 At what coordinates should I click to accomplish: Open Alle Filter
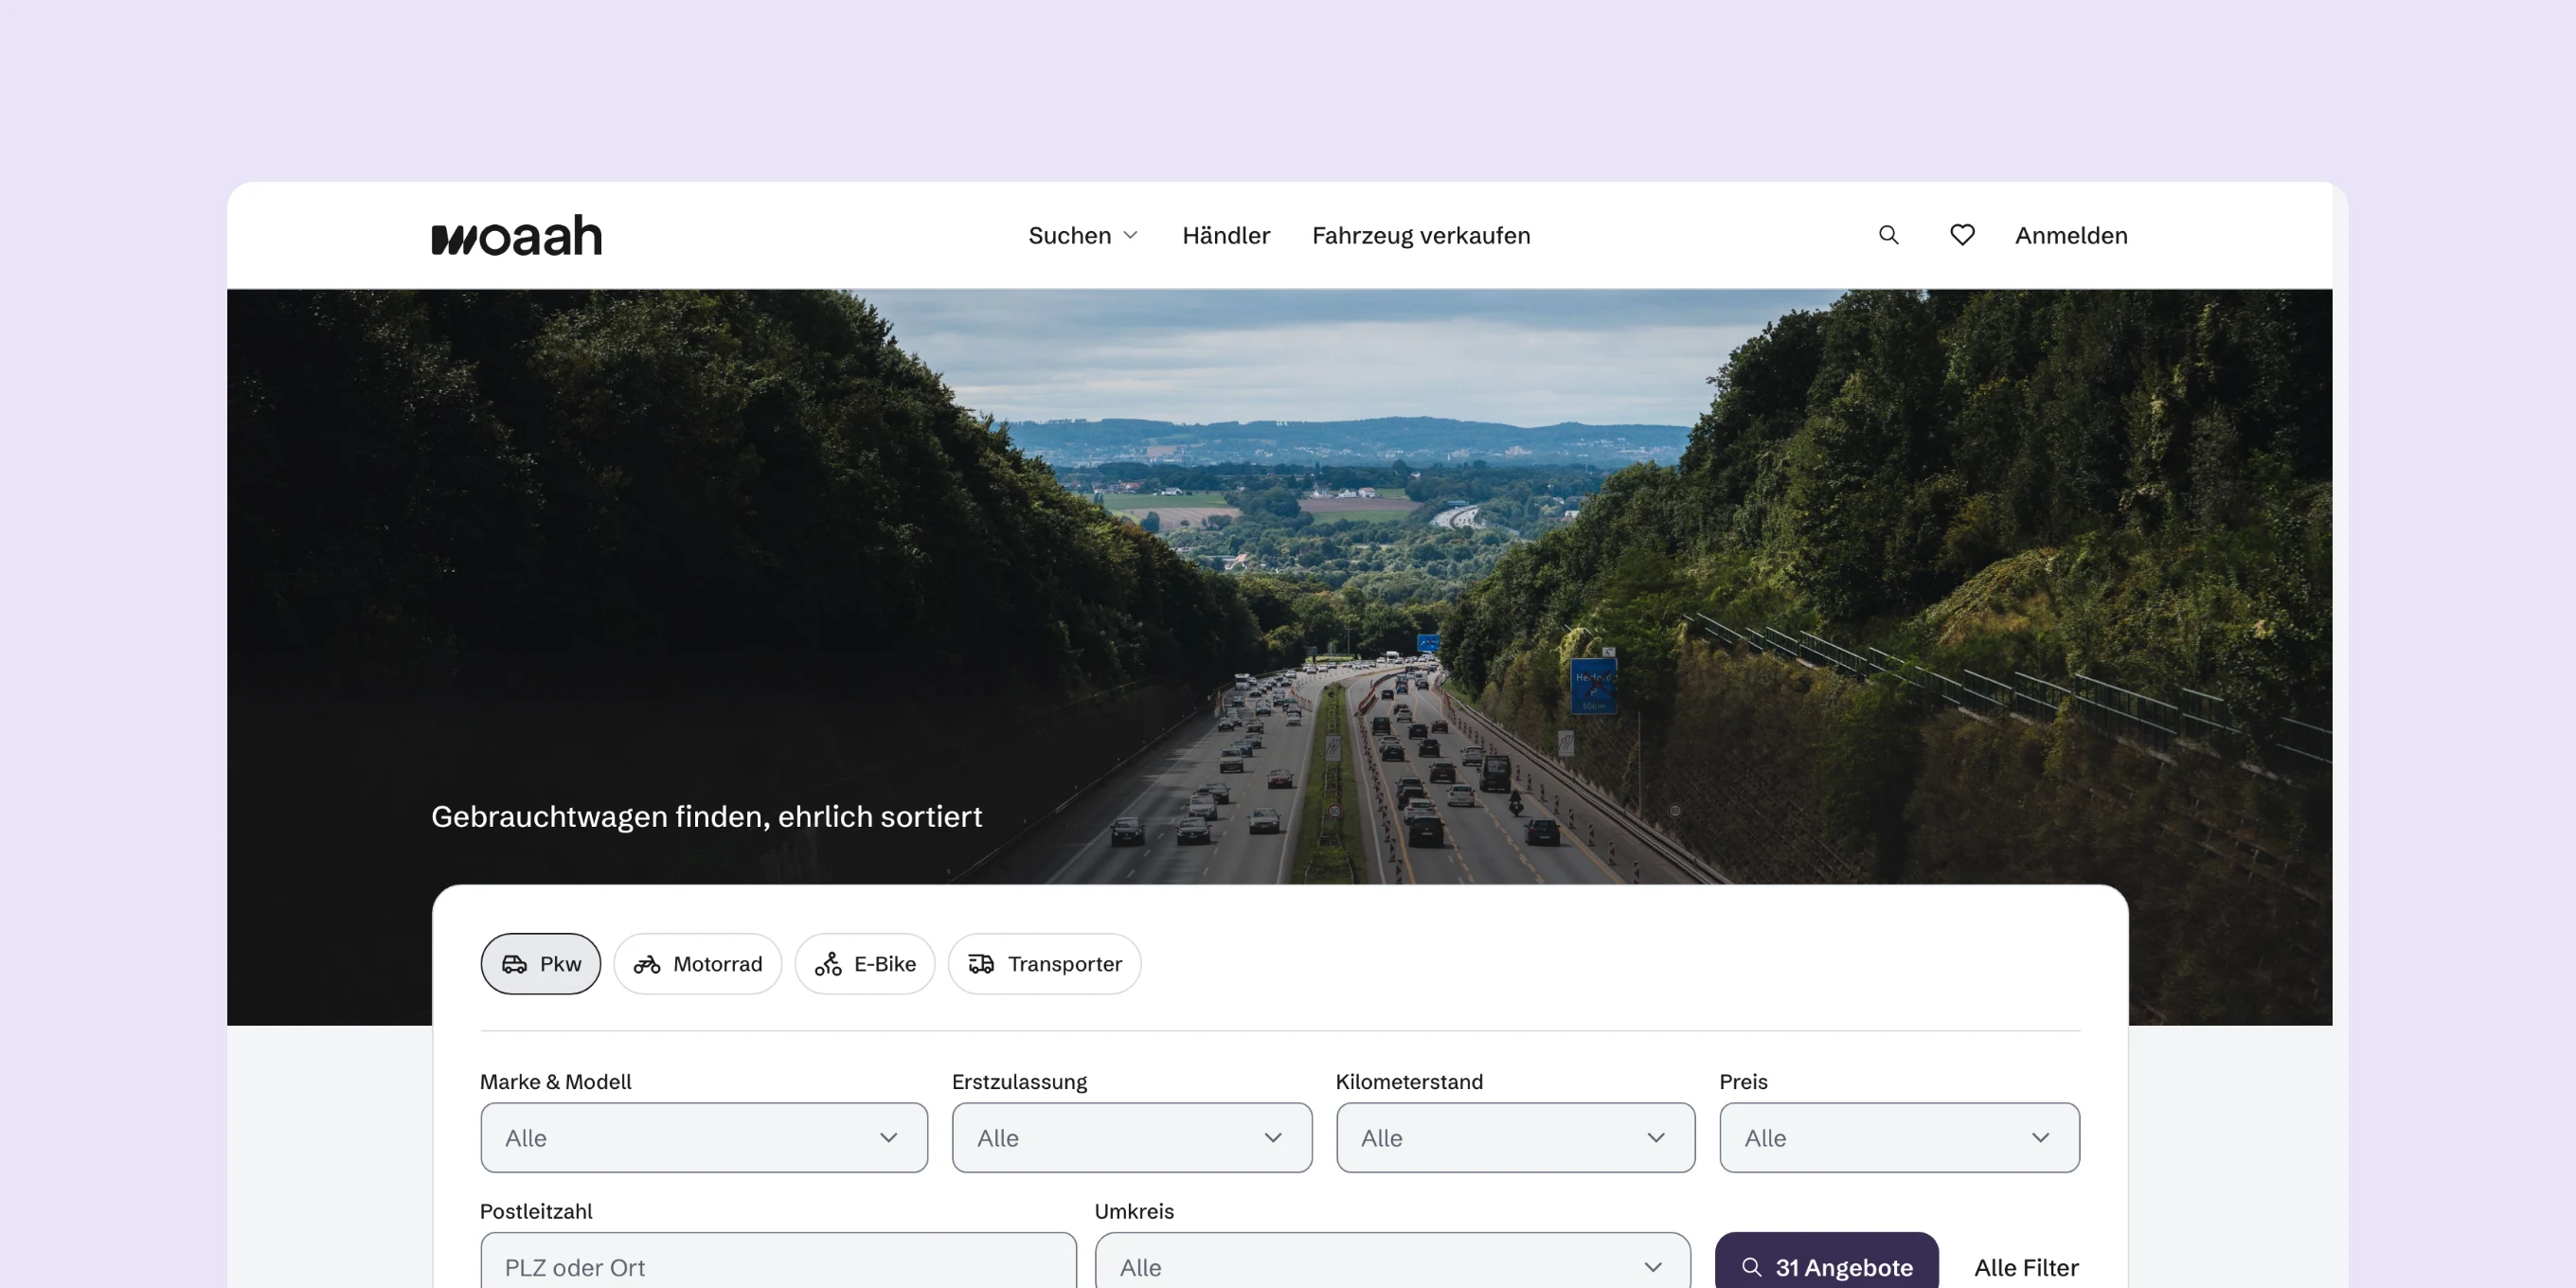2026,1267
